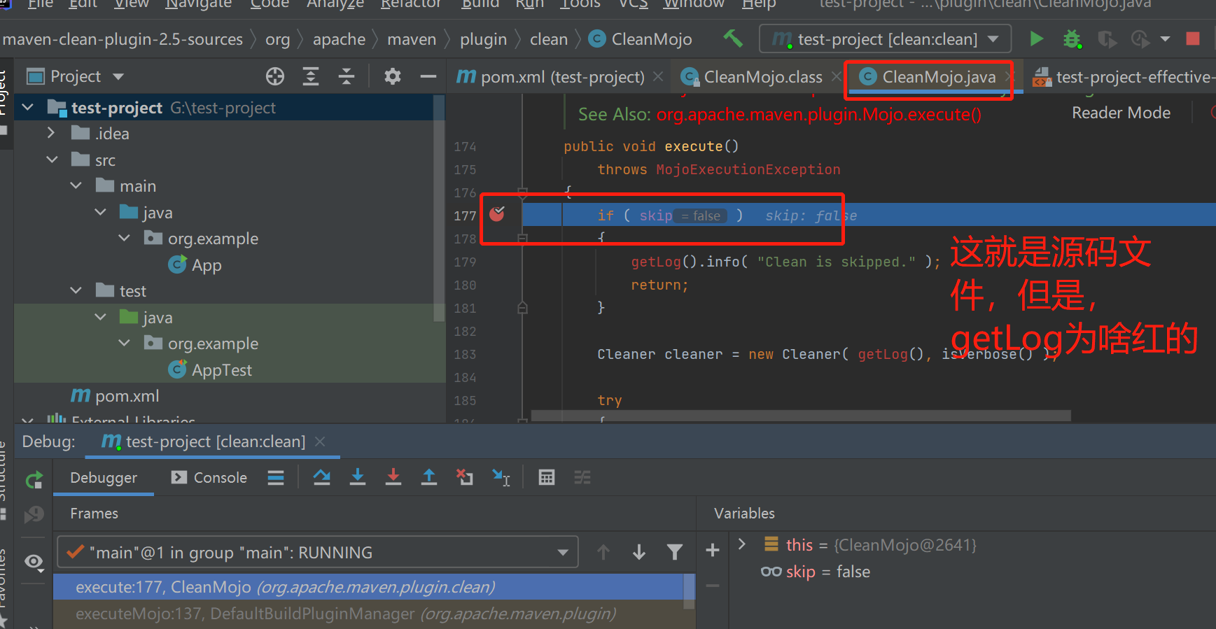Click Force Step Into red arrow

(393, 477)
